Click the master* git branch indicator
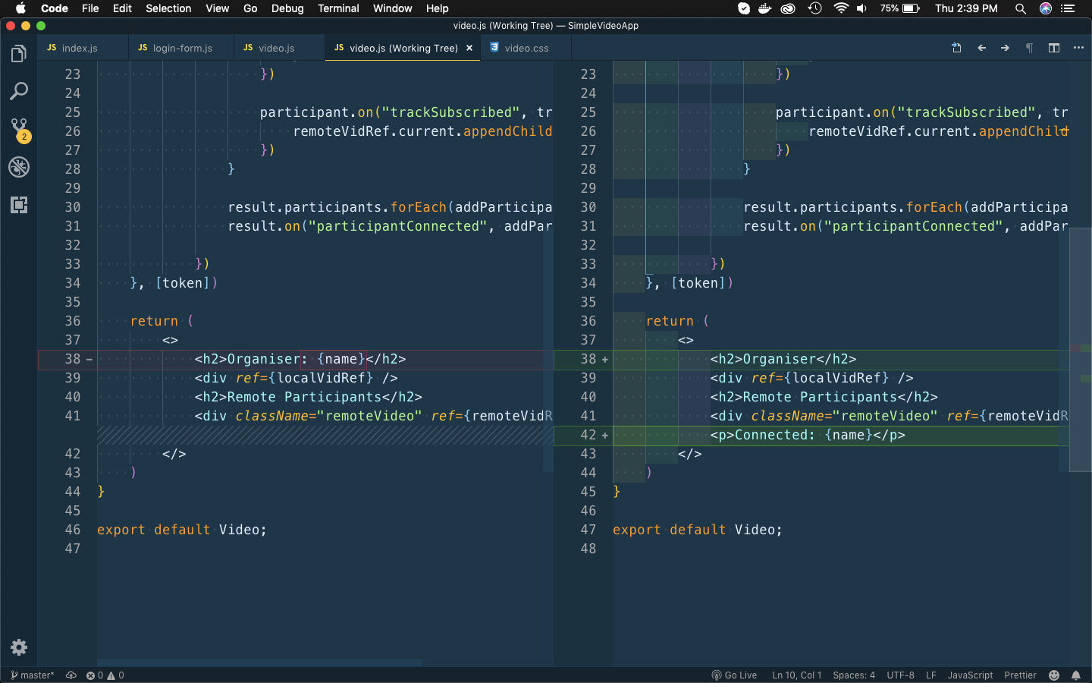 tap(33, 675)
